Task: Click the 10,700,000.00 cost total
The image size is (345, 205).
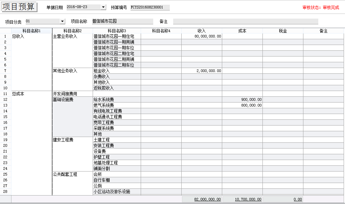Action: 242,199
